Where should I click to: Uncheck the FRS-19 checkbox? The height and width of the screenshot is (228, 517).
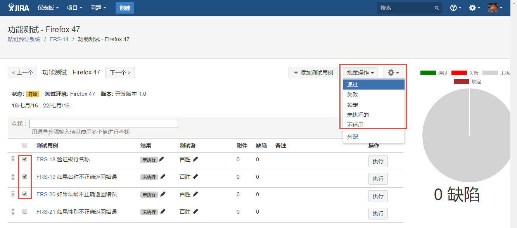(25, 176)
